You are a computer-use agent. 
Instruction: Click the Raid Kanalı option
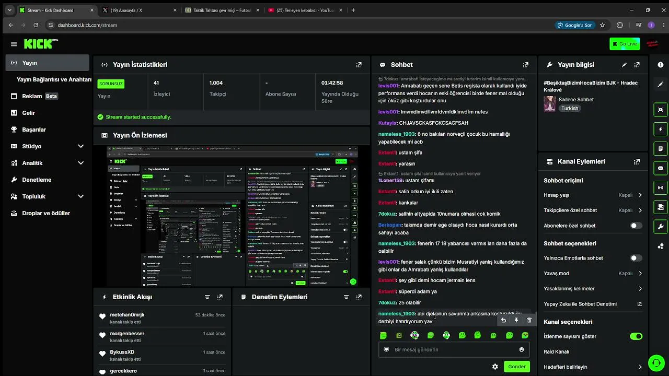click(x=556, y=352)
